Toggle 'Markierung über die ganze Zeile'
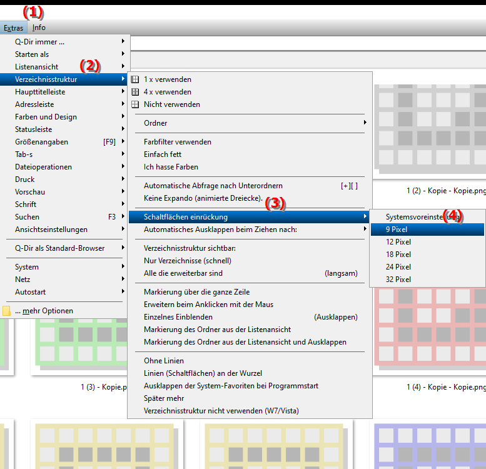The image size is (486, 469). (x=250, y=292)
